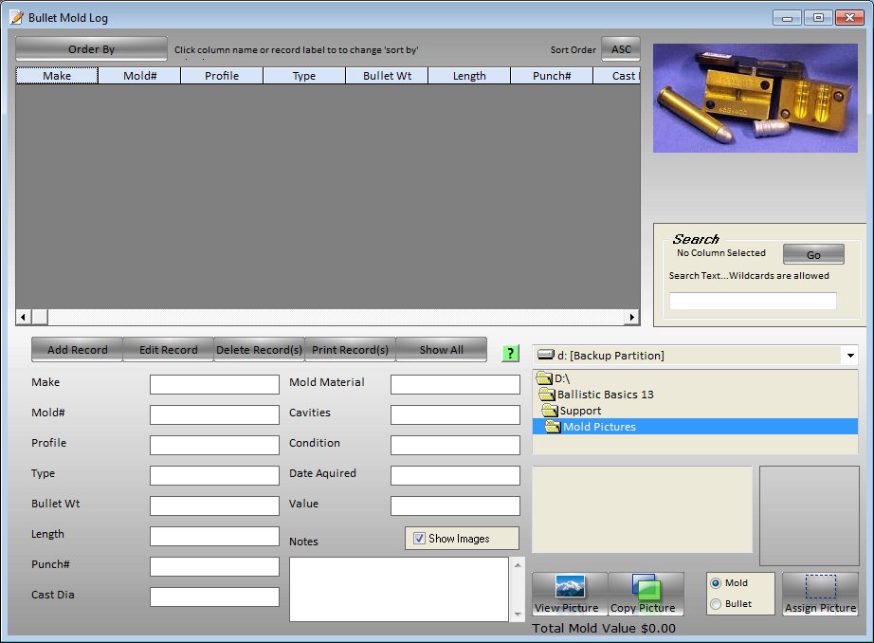Click the View Picture icon button
Viewport: 874px width, 643px height.
570,594
